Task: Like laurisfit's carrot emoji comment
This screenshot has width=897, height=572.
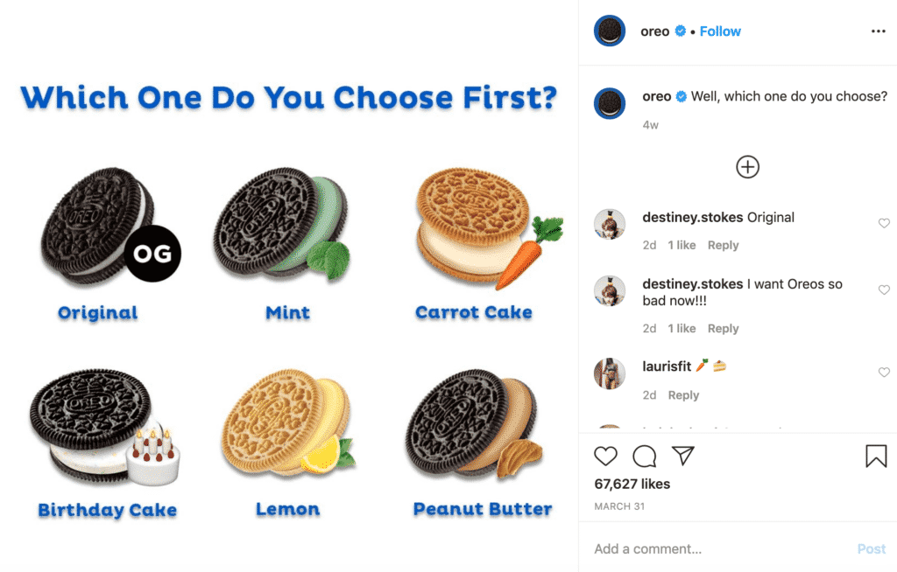Action: [884, 372]
